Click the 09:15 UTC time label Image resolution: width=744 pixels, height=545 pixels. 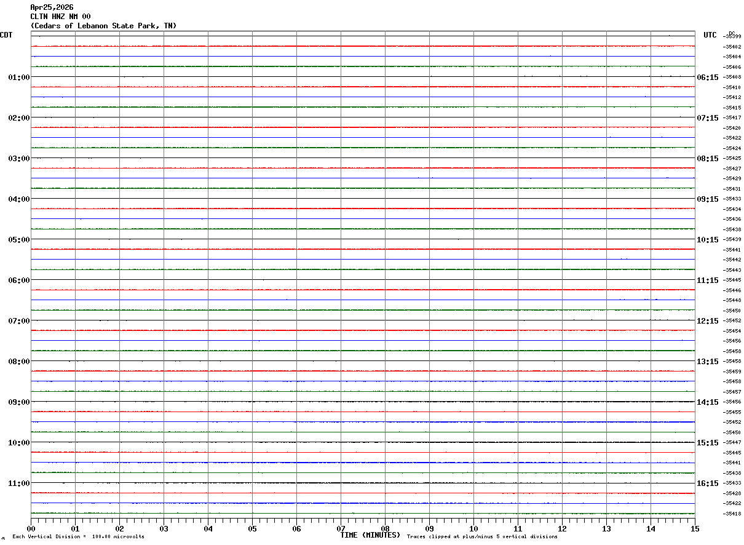pos(707,199)
